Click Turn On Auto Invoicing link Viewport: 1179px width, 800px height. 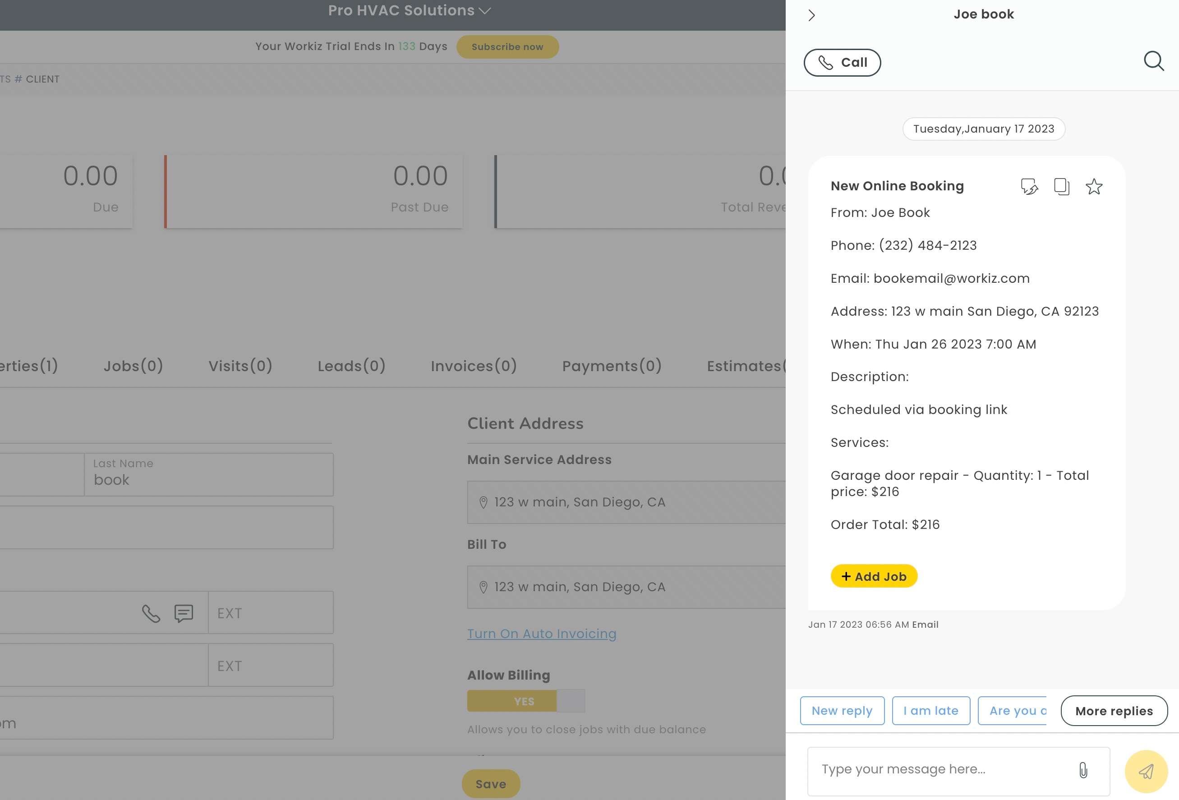542,634
